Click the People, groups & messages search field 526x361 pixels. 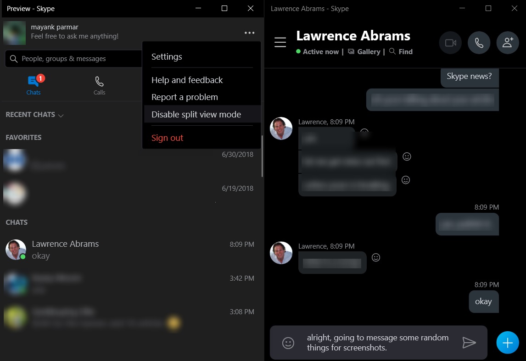[74, 59]
